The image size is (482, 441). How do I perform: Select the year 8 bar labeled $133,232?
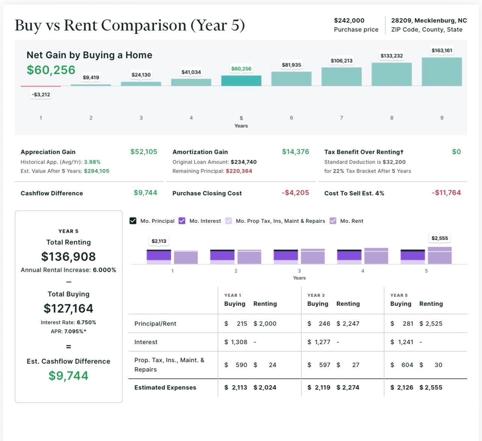pos(392,74)
